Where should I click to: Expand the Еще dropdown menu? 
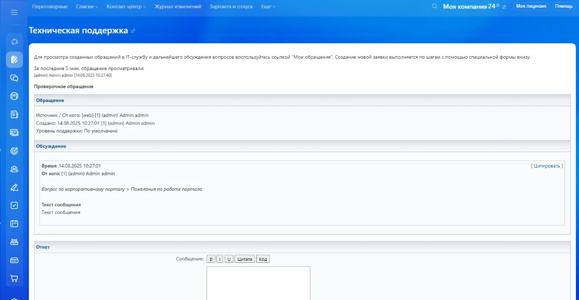(268, 7)
